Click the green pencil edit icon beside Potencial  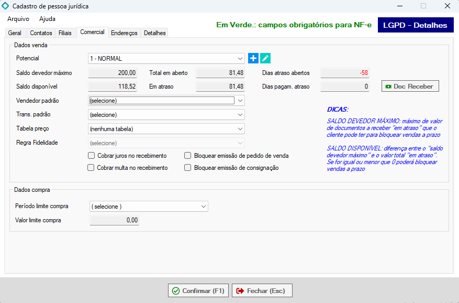pos(265,59)
